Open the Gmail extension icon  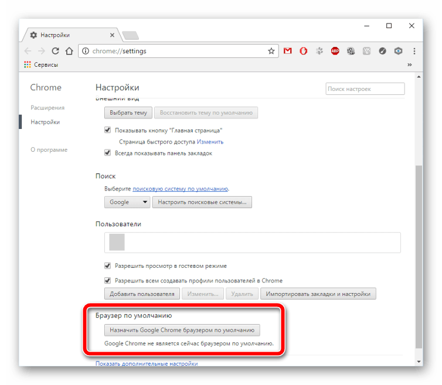288,51
